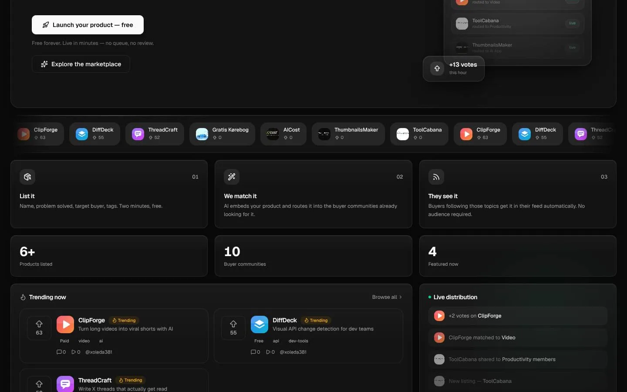Open the 4 Featured now stat card
This screenshot has height=392, width=627.
(x=518, y=256)
